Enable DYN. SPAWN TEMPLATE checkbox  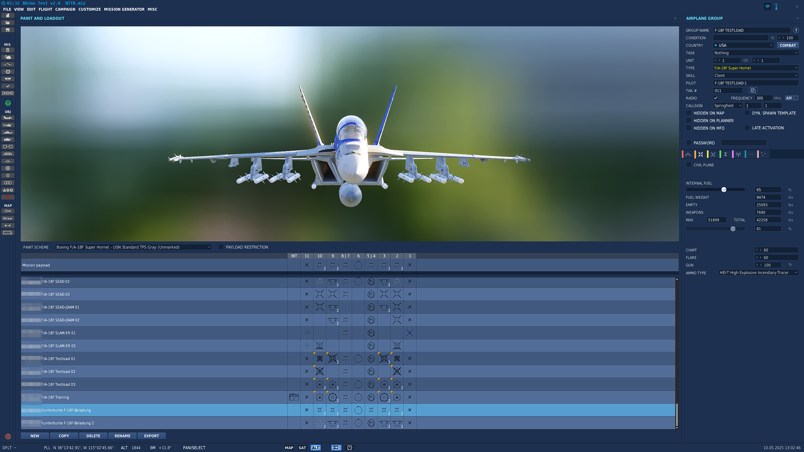coord(747,113)
